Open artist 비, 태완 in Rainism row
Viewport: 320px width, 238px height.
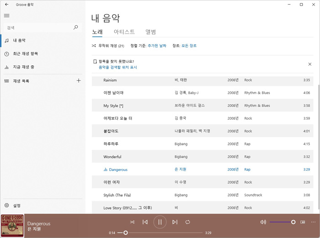[x=181, y=80]
